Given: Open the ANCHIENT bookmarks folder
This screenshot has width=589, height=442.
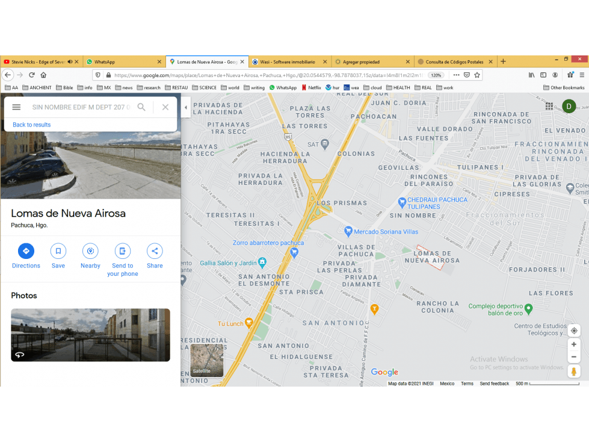Looking at the screenshot, I should [37, 87].
